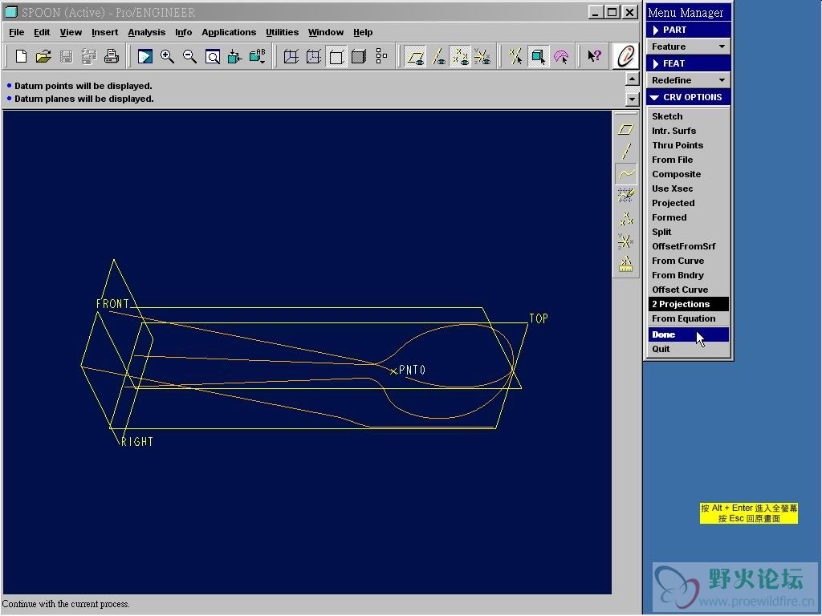822x616 pixels.
Task: Click Quit in CRV OPTIONS
Action: pos(688,349)
